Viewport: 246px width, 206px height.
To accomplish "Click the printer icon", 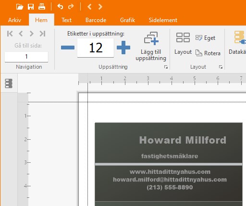I will [42, 7].
